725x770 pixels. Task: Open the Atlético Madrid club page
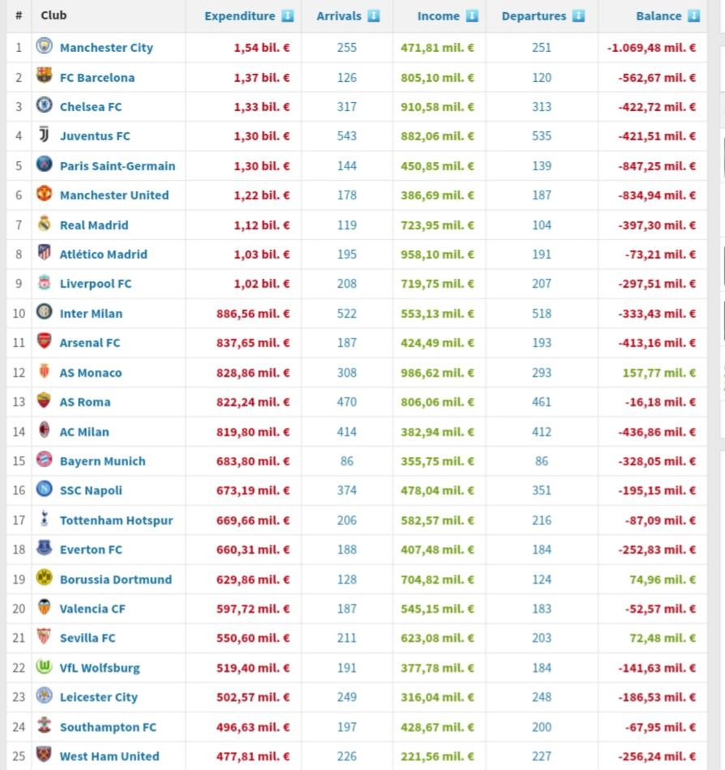(103, 255)
